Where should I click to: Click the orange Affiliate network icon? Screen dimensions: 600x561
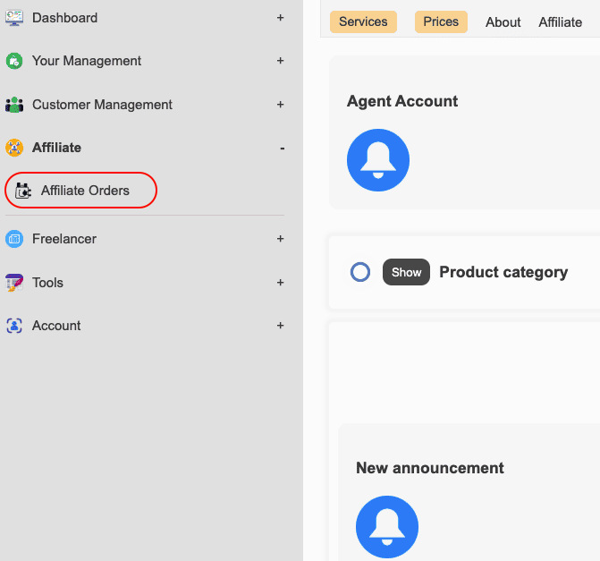14,148
